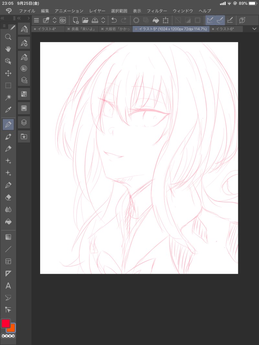This screenshot has height=345, width=259.
Task: Click the Open file folder icon
Action: [85, 20]
